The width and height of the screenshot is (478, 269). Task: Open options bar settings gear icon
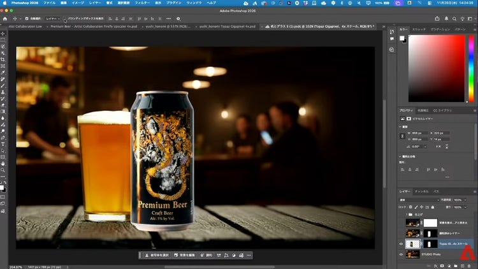178,18
